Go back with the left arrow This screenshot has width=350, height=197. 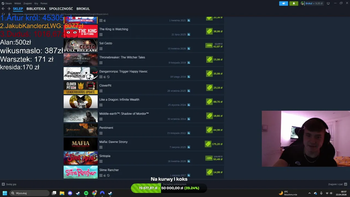click(x=3, y=9)
